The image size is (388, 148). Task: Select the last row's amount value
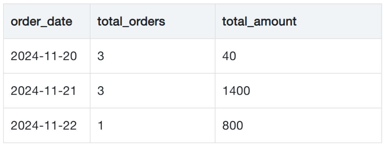point(232,125)
